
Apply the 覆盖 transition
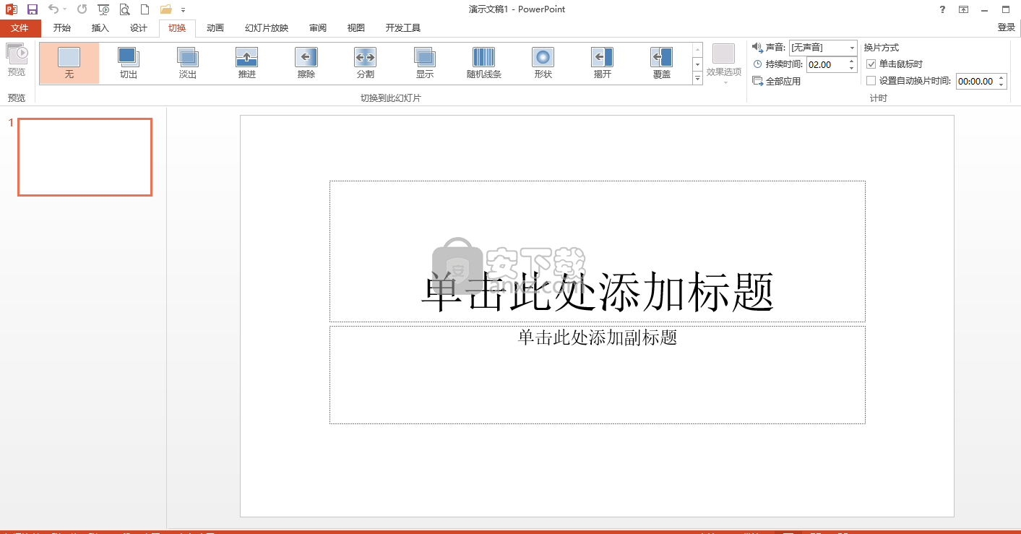coord(662,64)
